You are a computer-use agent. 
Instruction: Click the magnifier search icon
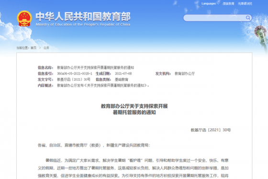tap(248, 18)
